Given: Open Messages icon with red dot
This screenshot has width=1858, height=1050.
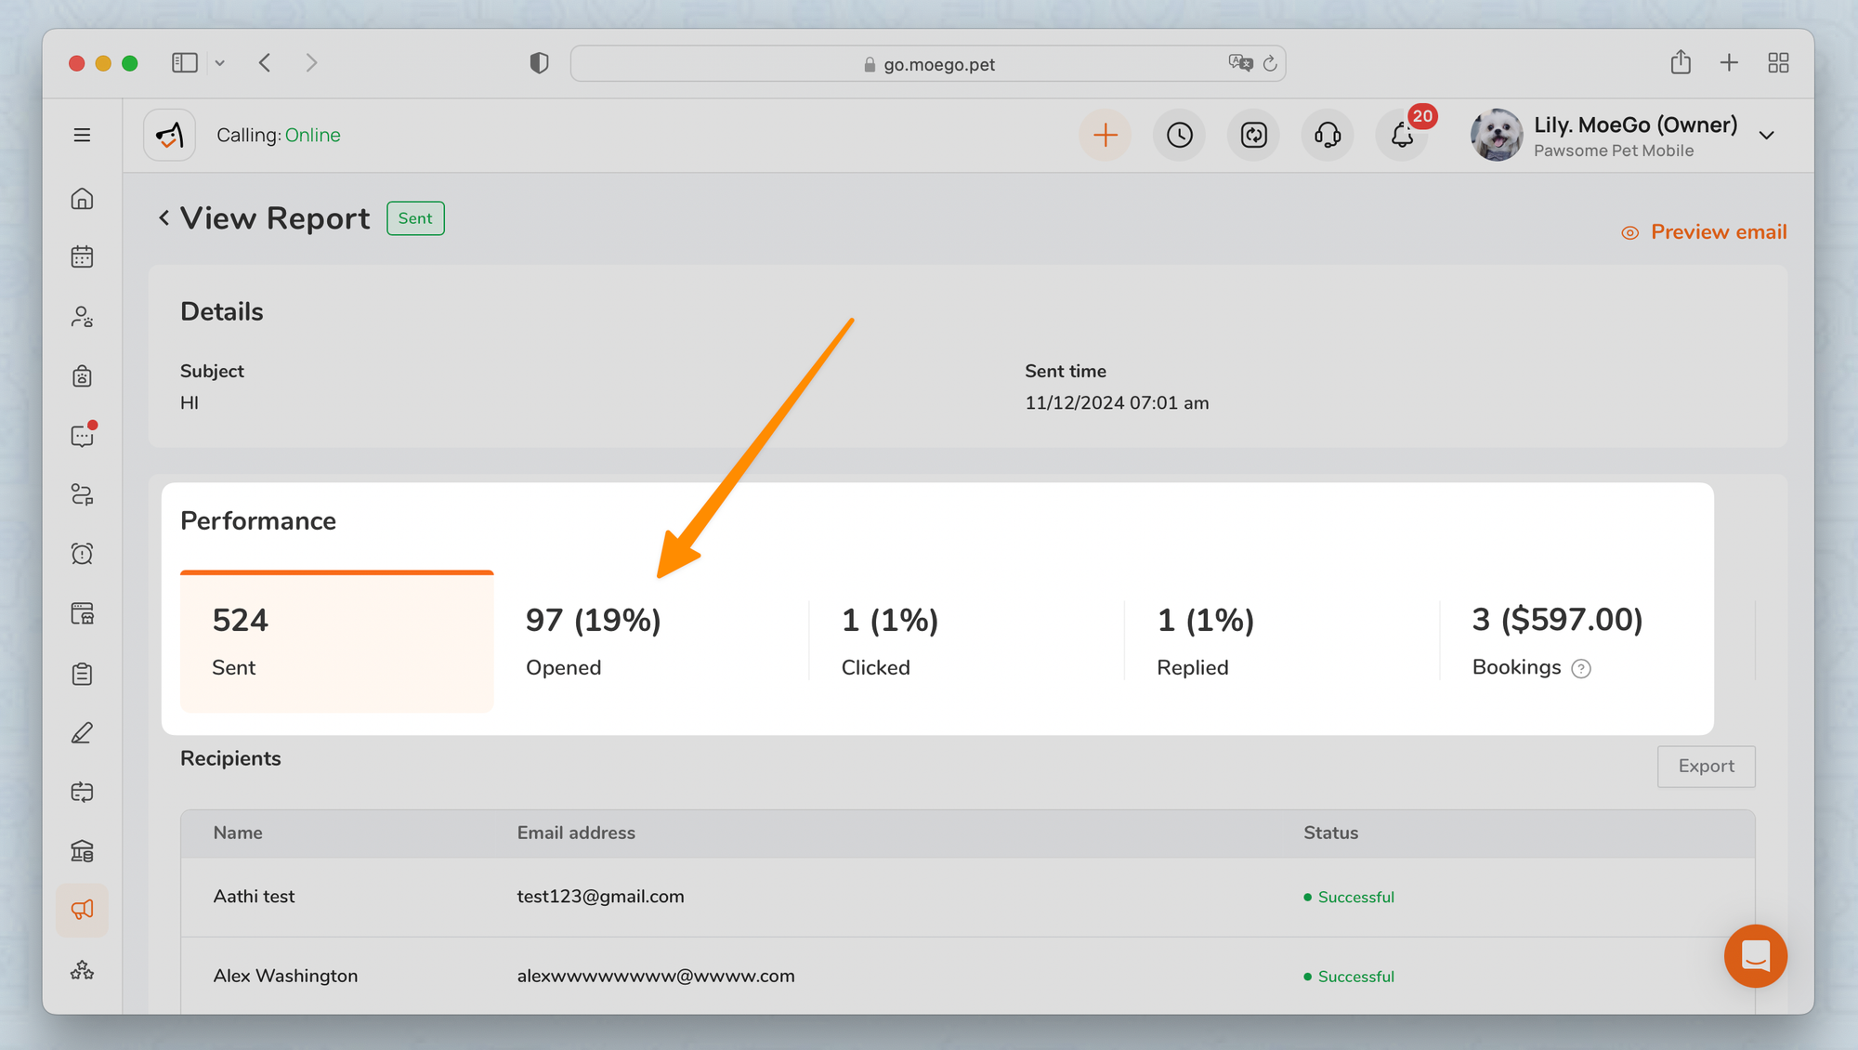Looking at the screenshot, I should point(82,436).
